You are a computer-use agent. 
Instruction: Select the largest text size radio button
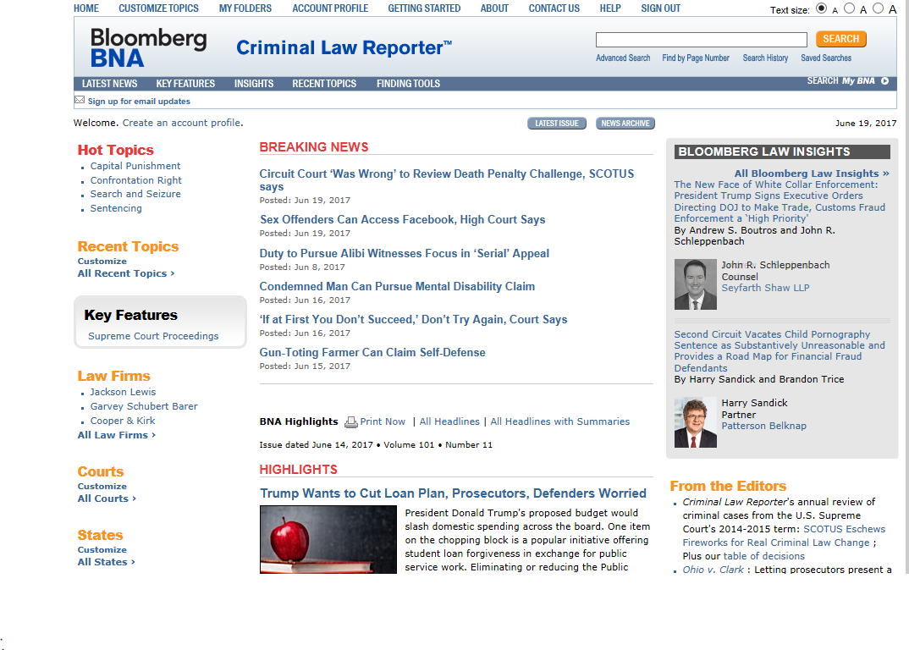pos(879,8)
